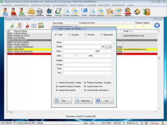Click the gold coin toolbar icon
Viewport: 167px width, 125px height.
(x=137, y=12)
